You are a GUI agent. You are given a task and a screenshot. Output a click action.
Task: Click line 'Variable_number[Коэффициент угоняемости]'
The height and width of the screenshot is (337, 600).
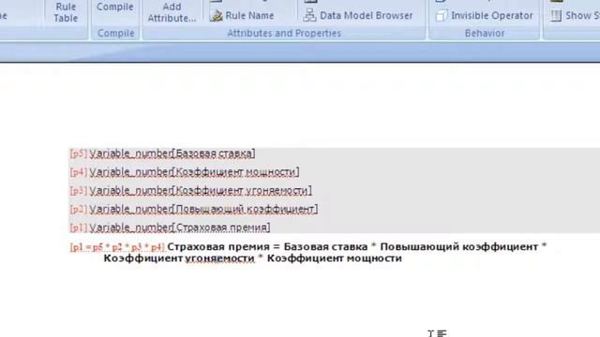201,190
